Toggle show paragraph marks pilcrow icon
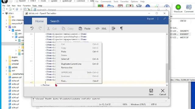The image size is (195, 109). coord(122,28)
